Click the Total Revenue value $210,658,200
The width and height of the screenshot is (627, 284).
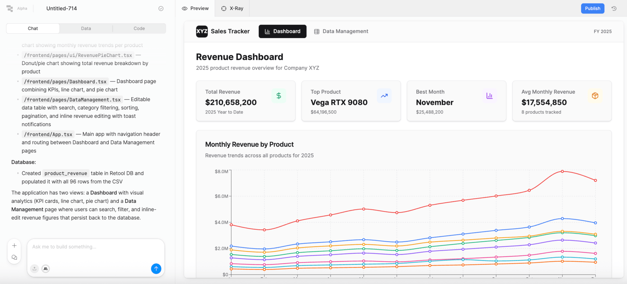tap(231, 102)
